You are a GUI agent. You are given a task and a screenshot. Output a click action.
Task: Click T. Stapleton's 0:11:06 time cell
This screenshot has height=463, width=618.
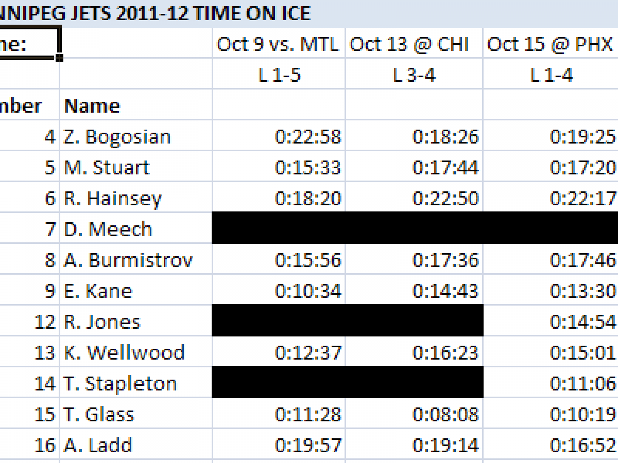tap(582, 384)
